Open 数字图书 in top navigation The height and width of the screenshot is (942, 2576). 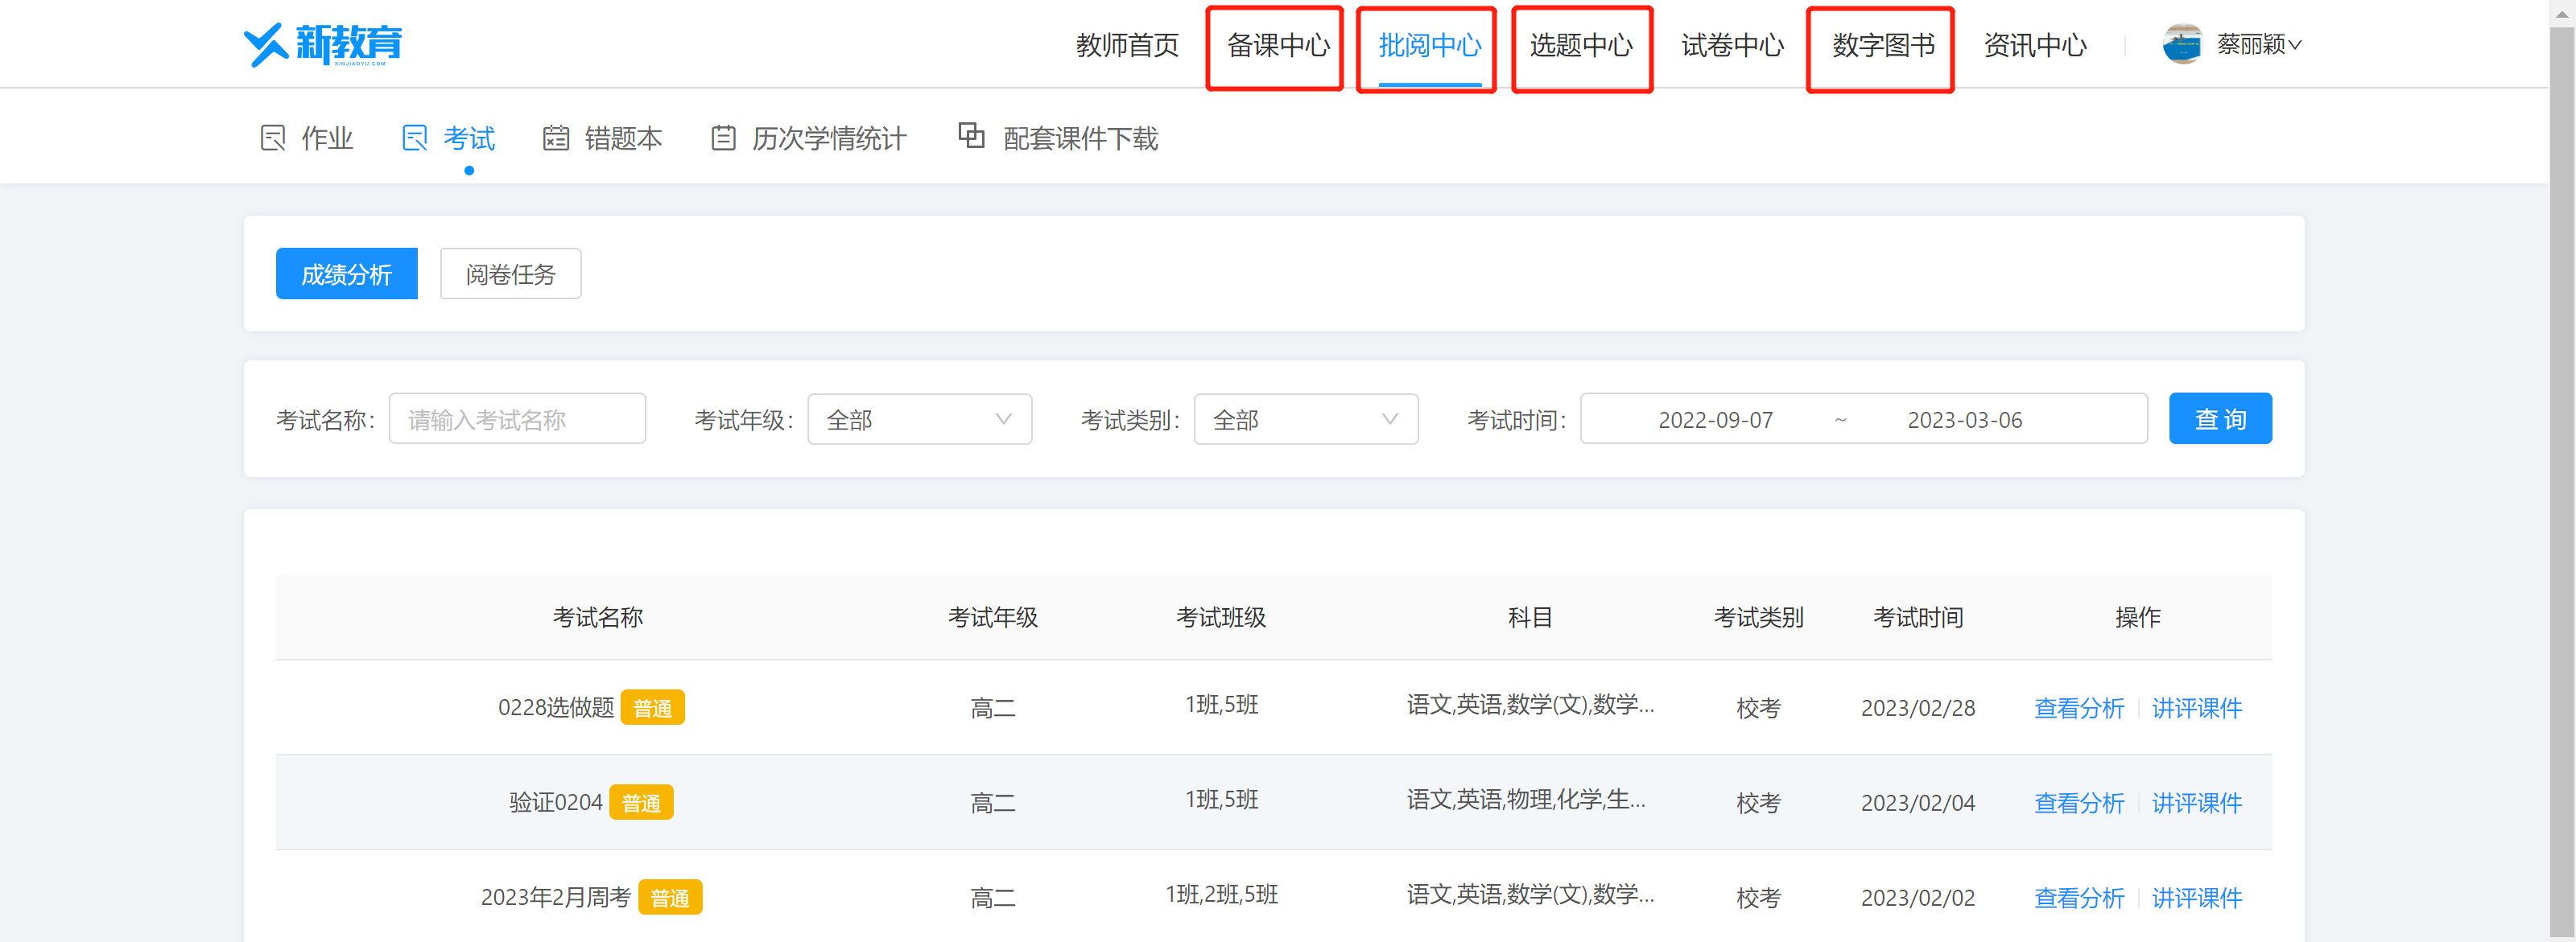click(1883, 45)
